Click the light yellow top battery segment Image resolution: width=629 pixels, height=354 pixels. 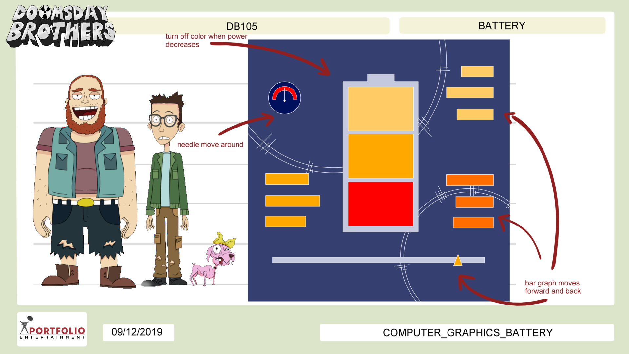tap(381, 109)
